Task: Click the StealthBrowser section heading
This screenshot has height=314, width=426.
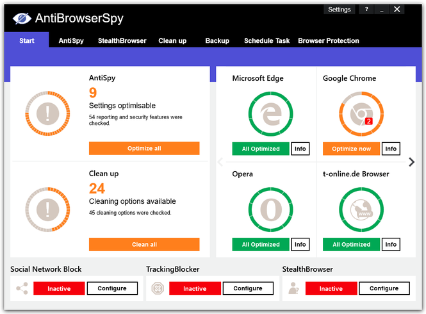Action: [x=307, y=269]
